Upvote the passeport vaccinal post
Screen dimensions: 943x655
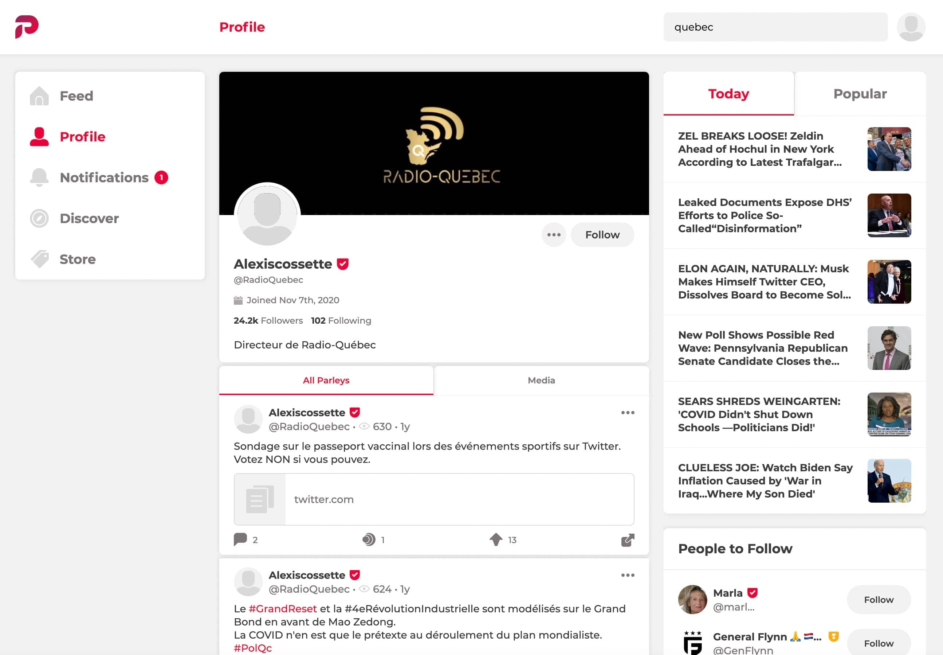[x=496, y=540]
